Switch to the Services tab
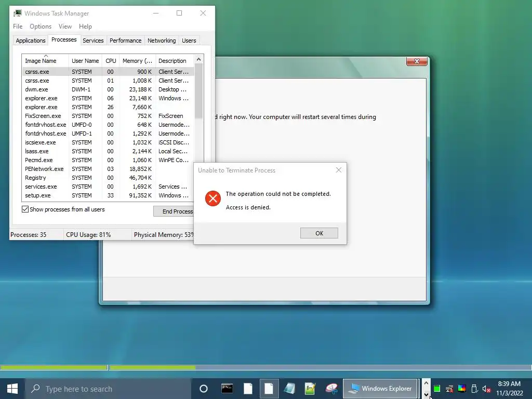Image resolution: width=532 pixels, height=399 pixels. [x=93, y=41]
